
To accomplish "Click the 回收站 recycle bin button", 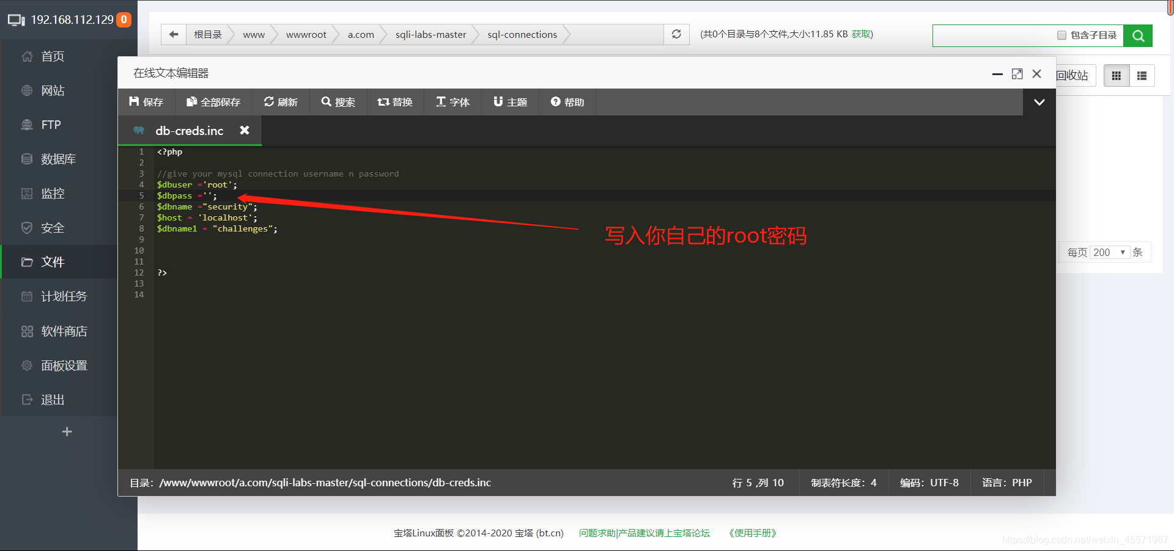I will click(x=1073, y=76).
